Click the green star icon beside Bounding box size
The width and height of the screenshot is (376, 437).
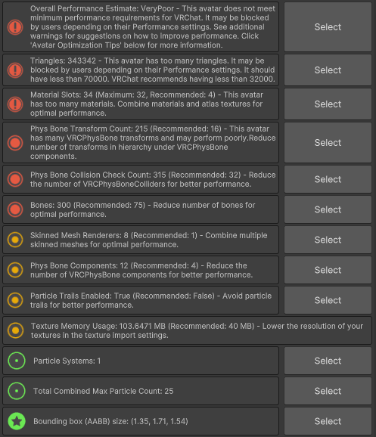(17, 421)
